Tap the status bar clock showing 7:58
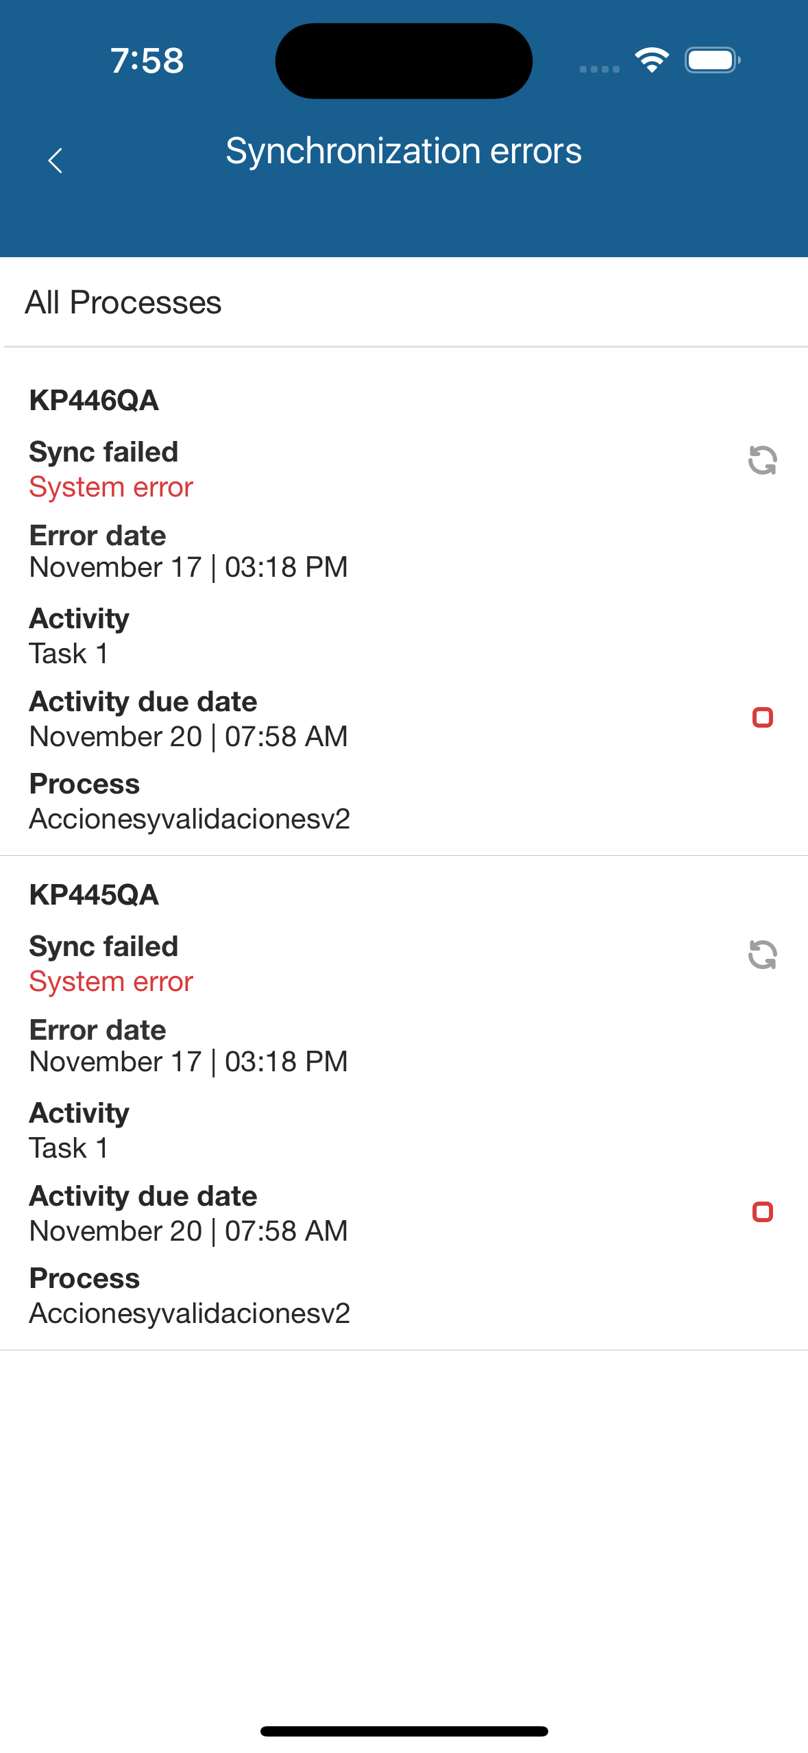 click(x=147, y=60)
